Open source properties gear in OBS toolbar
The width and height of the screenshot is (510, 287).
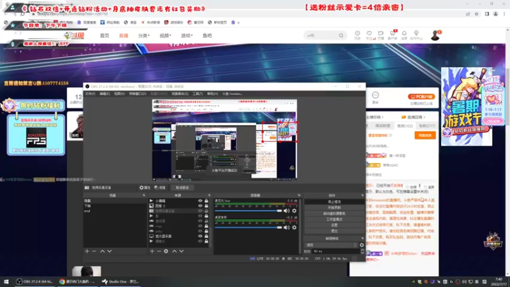click(145, 188)
